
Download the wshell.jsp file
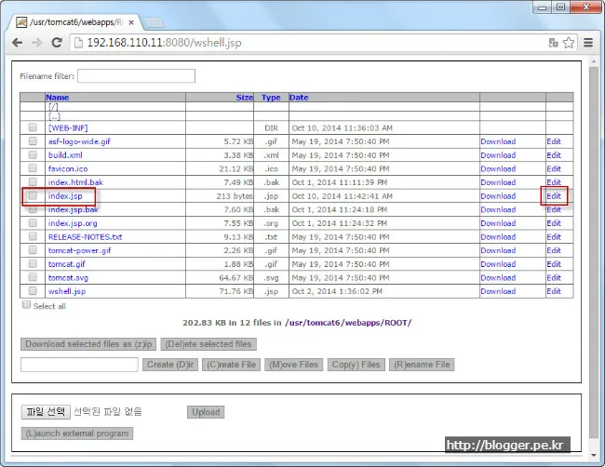tap(497, 291)
